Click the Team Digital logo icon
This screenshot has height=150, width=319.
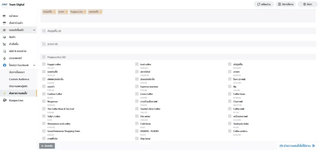[x=4, y=4]
